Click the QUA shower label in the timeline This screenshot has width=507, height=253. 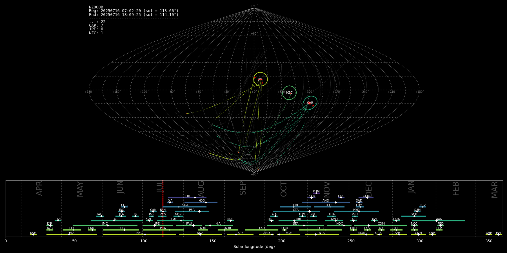pos(396,219)
